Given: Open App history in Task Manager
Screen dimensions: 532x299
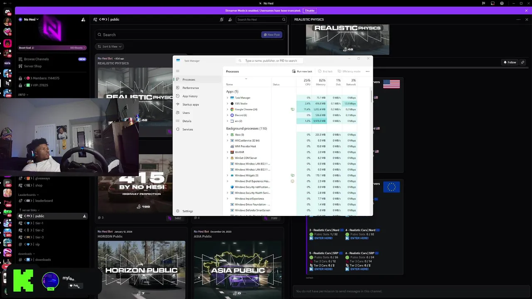Looking at the screenshot, I should tap(198, 96).
